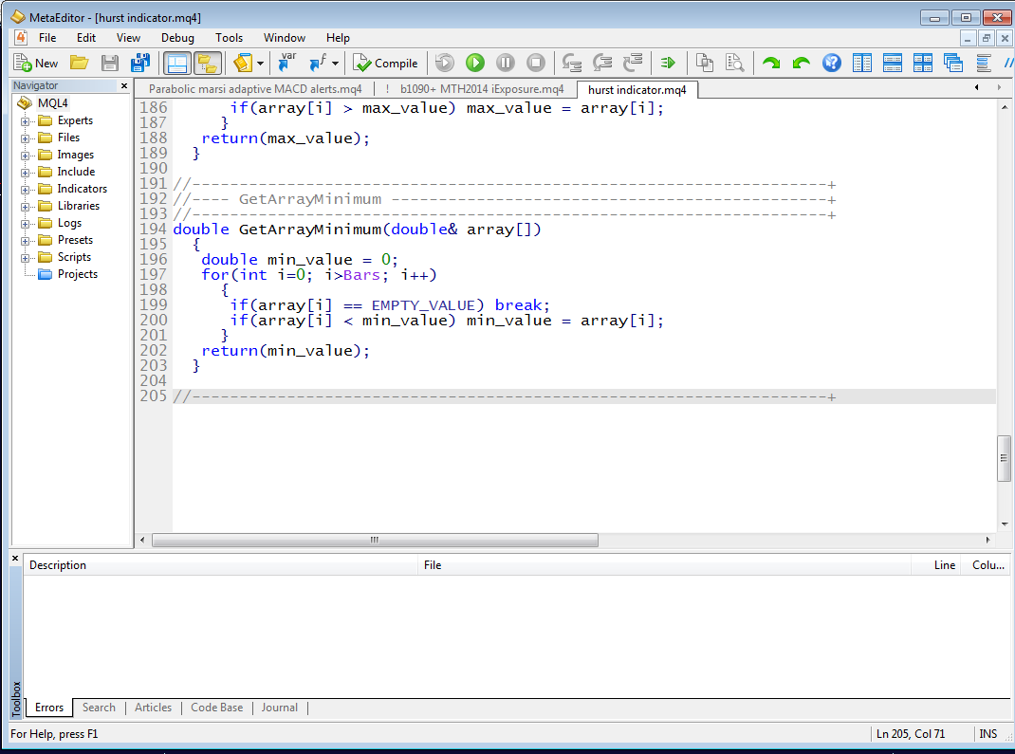The image size is (1015, 754).
Task: Click the blue Help question mark icon
Action: (831, 64)
